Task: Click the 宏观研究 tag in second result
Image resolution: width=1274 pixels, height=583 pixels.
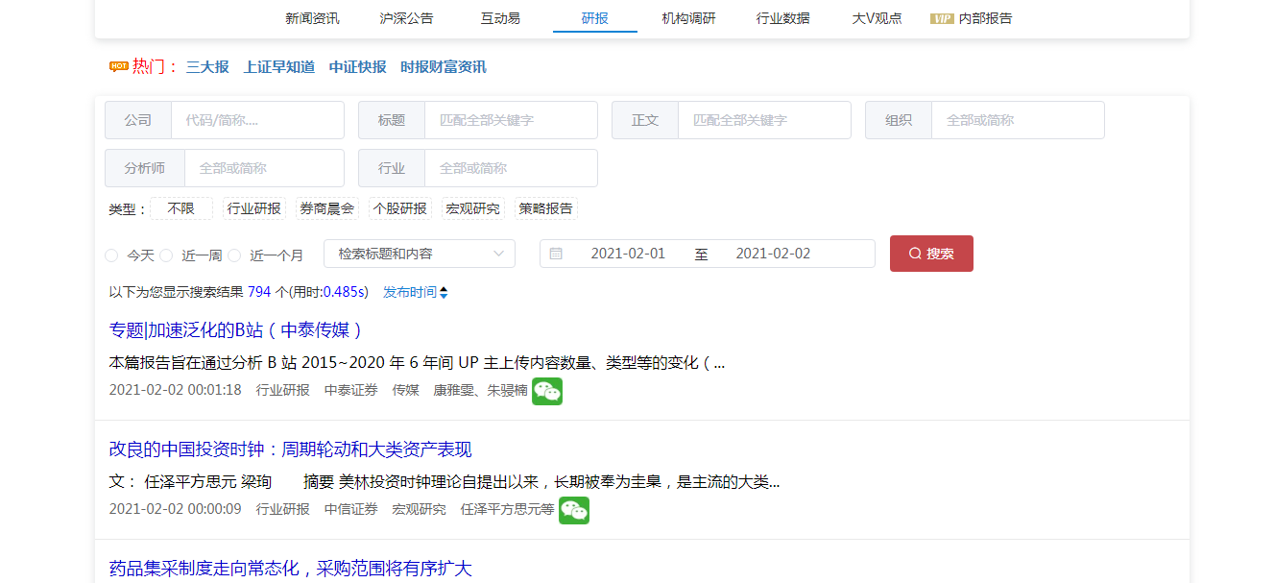Action: click(x=419, y=509)
